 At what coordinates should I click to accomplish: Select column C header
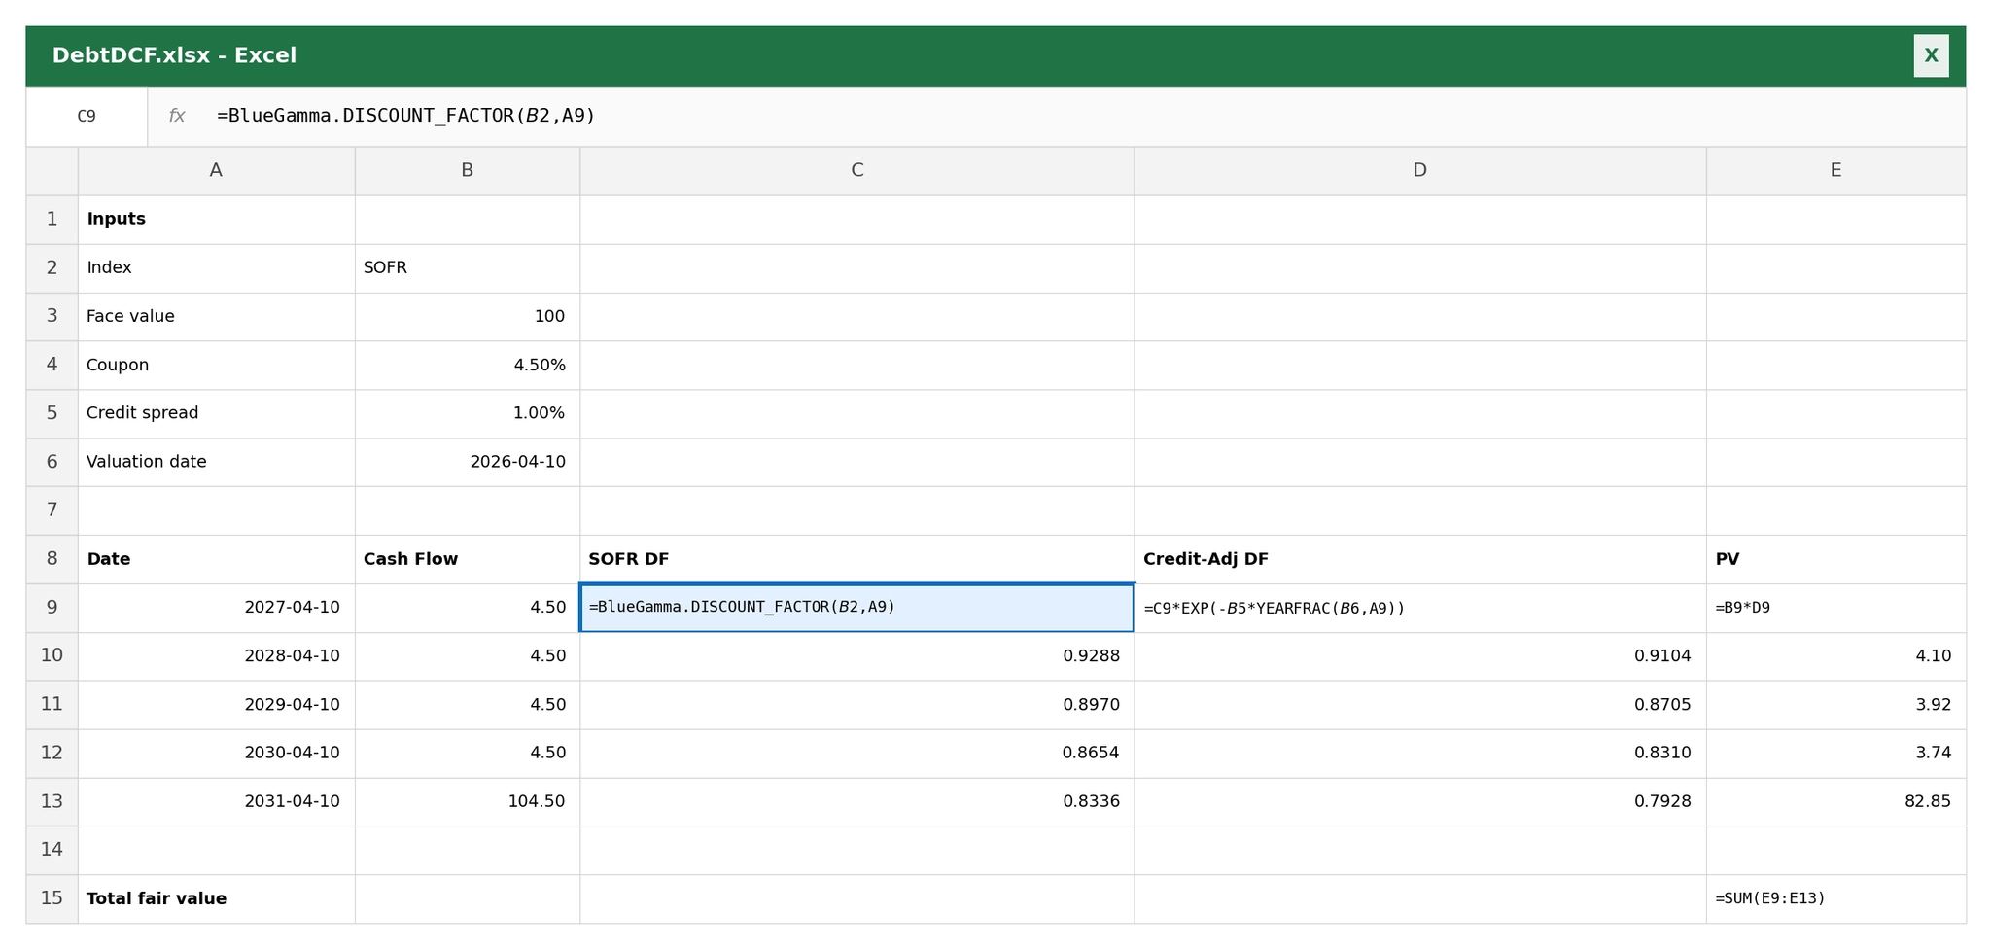tap(857, 171)
